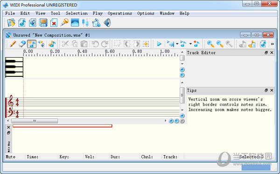Click horizontal zoom in button beside bottom scrollbar
The image size is (280, 174).
coord(171,121)
